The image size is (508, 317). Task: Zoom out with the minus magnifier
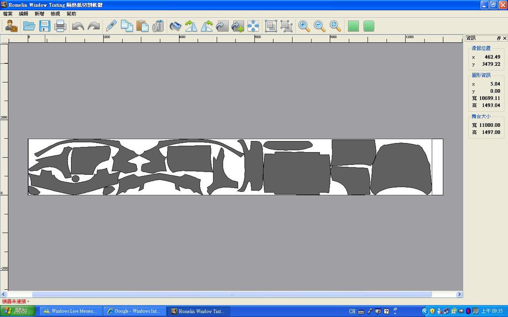[x=319, y=26]
